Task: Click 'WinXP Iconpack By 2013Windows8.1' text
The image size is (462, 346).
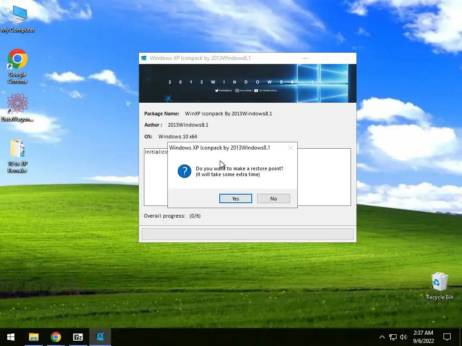Action: pyautogui.click(x=228, y=114)
